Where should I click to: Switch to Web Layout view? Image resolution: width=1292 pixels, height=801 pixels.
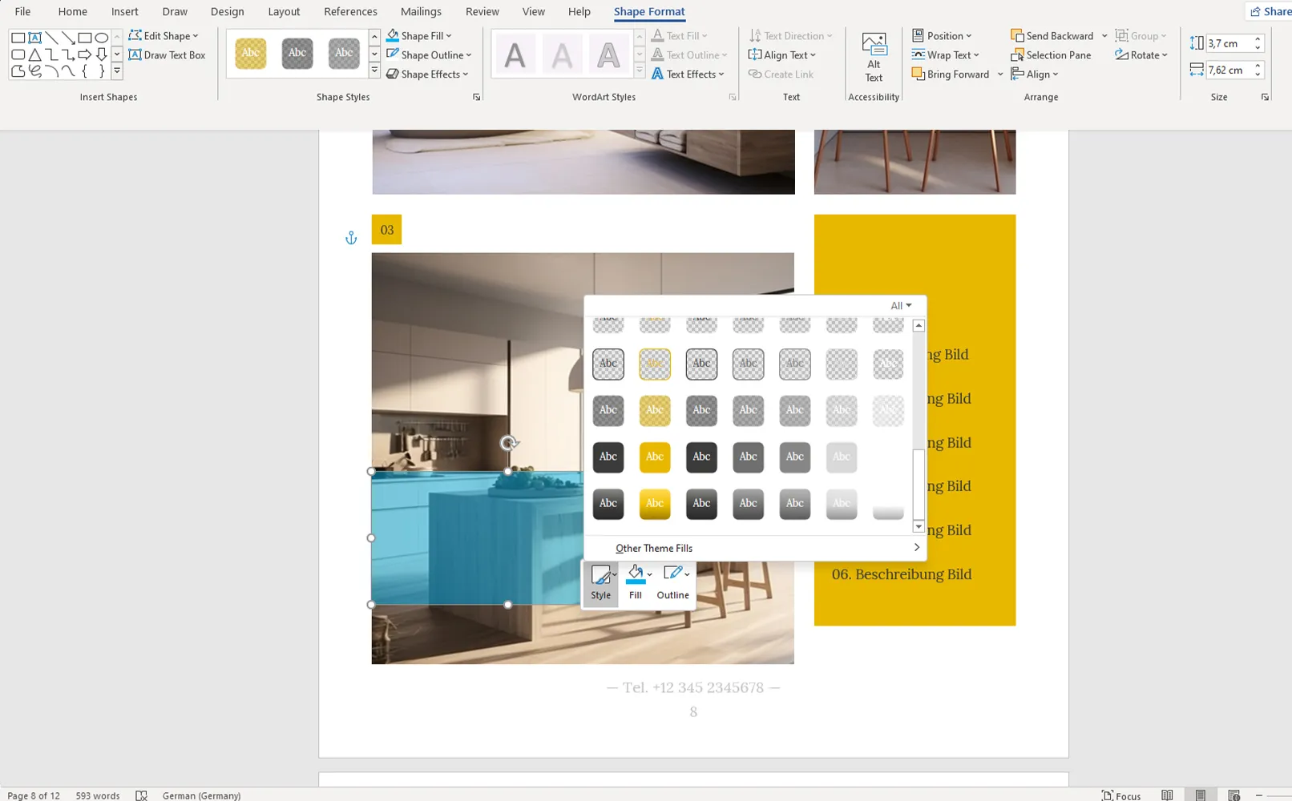pos(1234,795)
